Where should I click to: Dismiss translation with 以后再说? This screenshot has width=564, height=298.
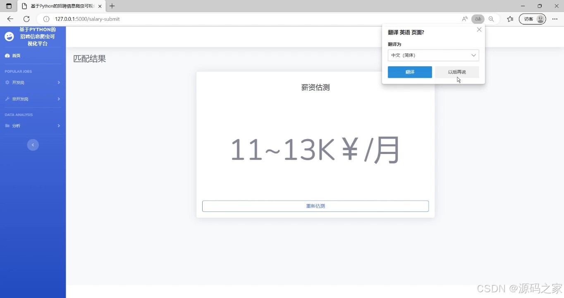(456, 72)
